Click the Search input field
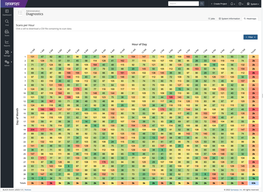The image size is (263, 192). coord(184,3)
